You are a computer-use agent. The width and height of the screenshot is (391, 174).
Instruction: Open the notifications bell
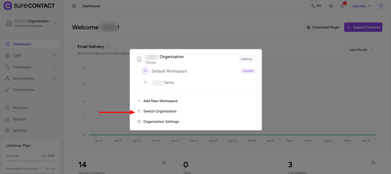pos(342,6)
